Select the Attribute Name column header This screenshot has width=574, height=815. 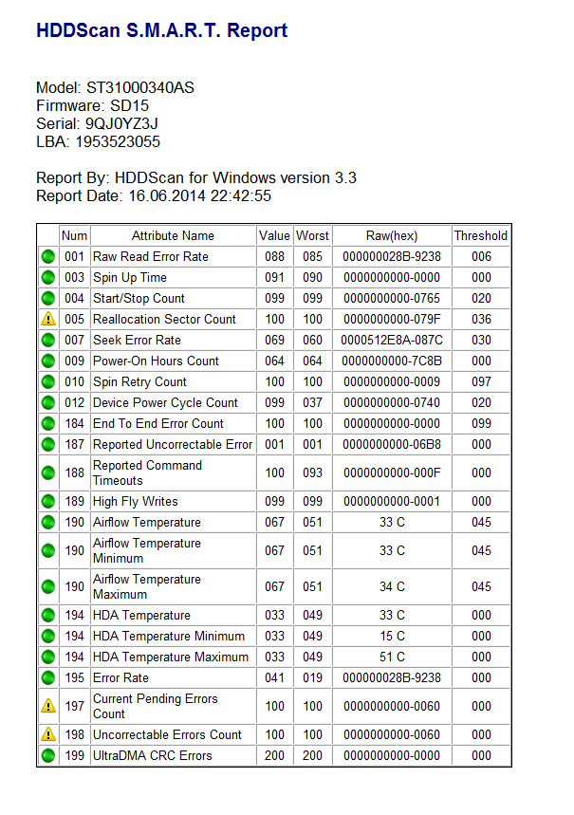tap(173, 236)
